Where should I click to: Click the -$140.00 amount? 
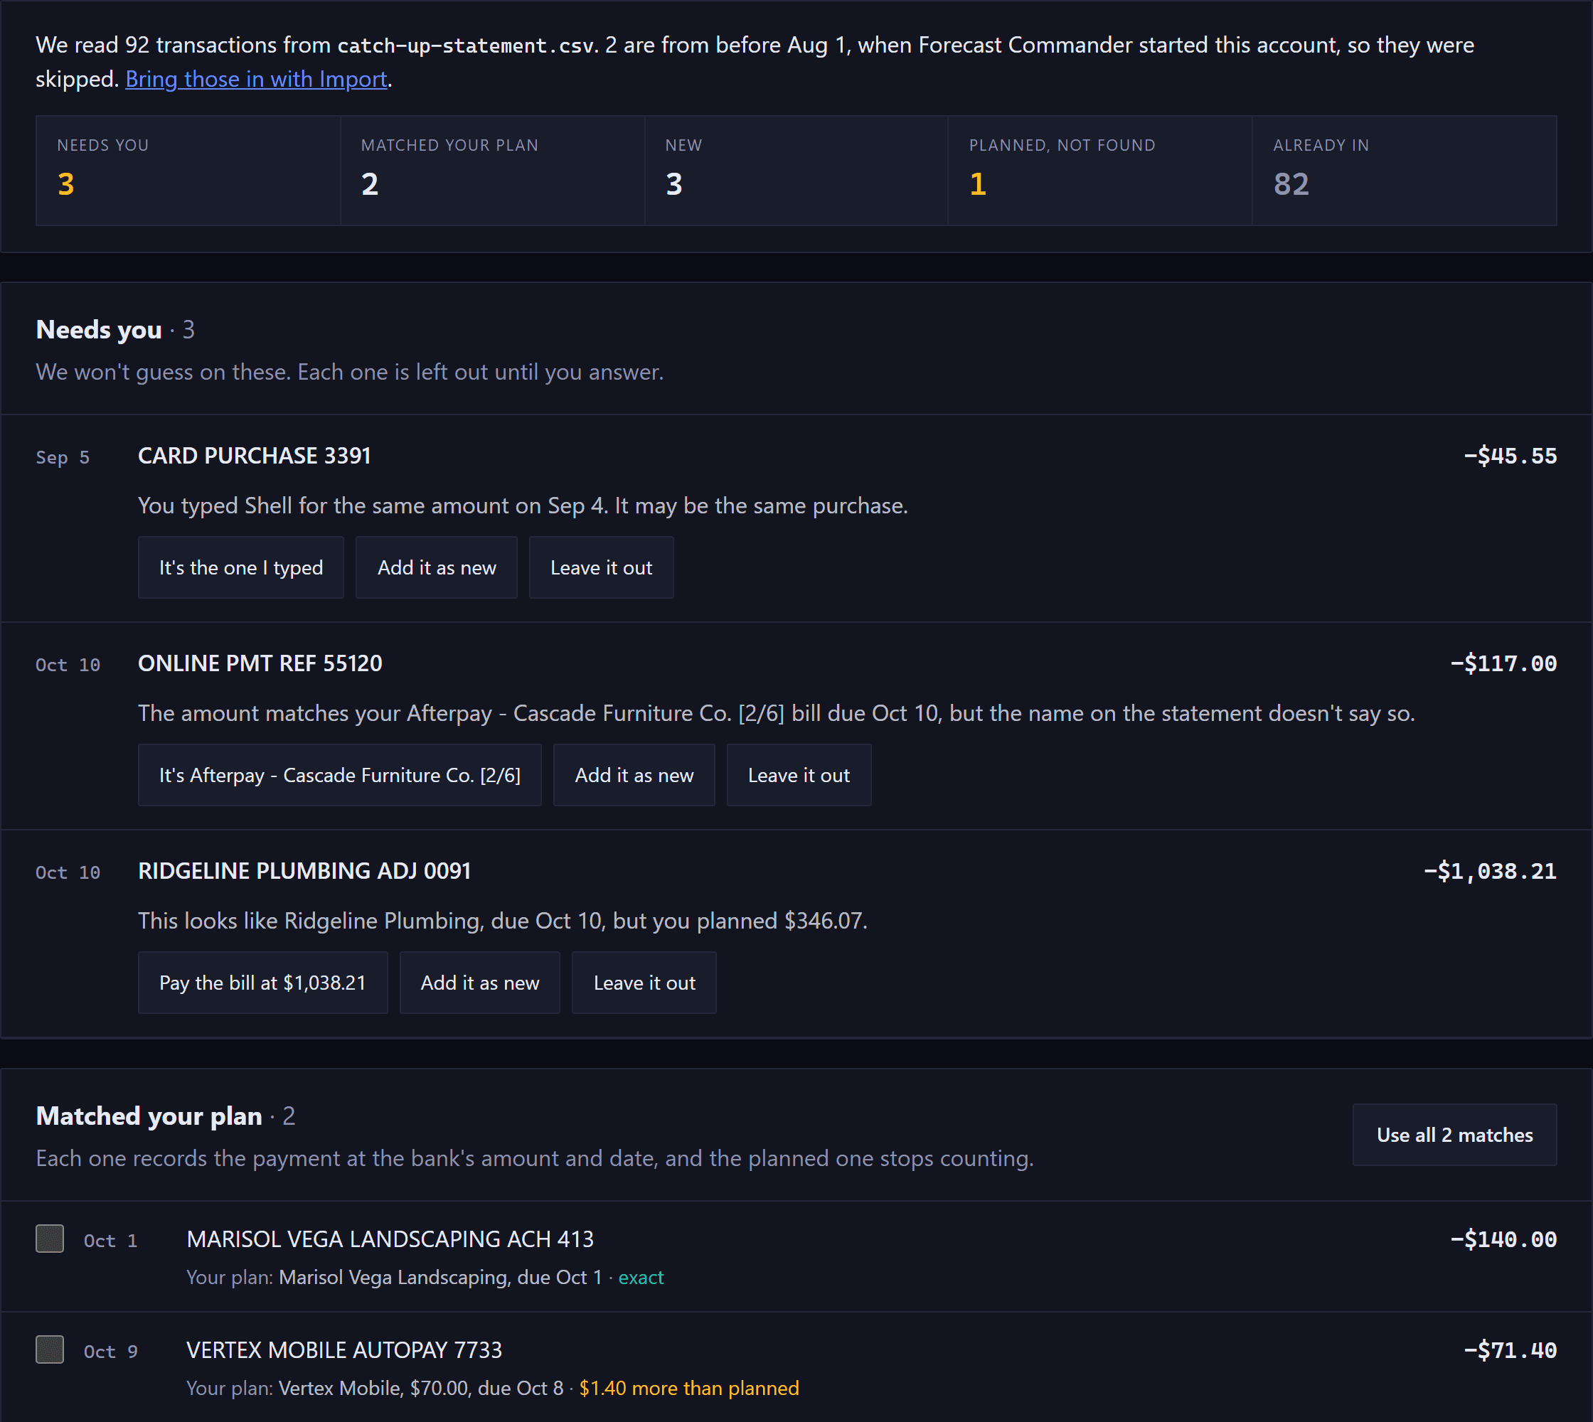tap(1504, 1240)
